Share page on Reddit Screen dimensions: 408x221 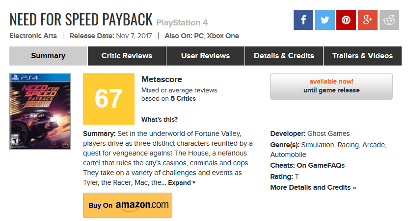[389, 20]
